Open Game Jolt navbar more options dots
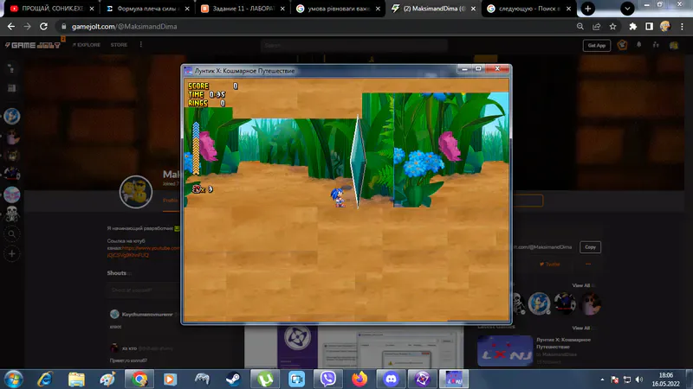This screenshot has width=693, height=389. [141, 45]
